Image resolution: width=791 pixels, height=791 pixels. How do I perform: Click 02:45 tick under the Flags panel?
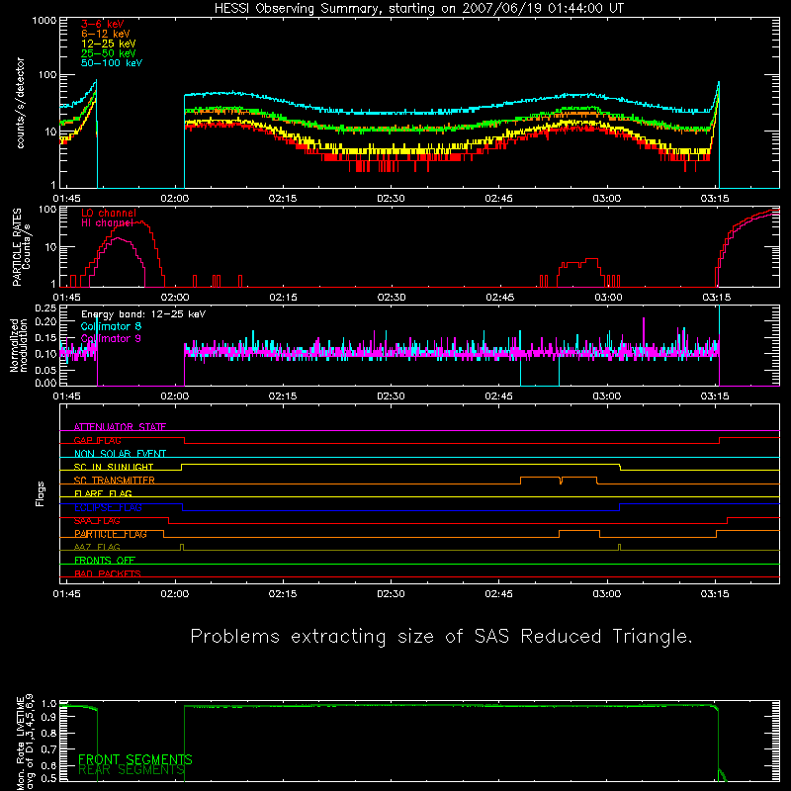[499, 594]
